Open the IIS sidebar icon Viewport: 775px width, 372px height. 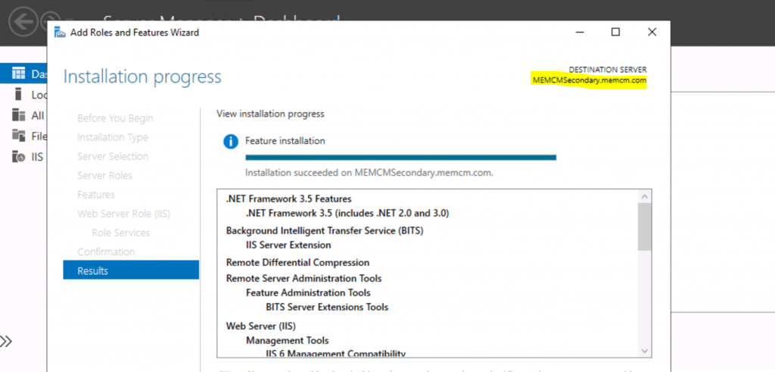tap(18, 157)
